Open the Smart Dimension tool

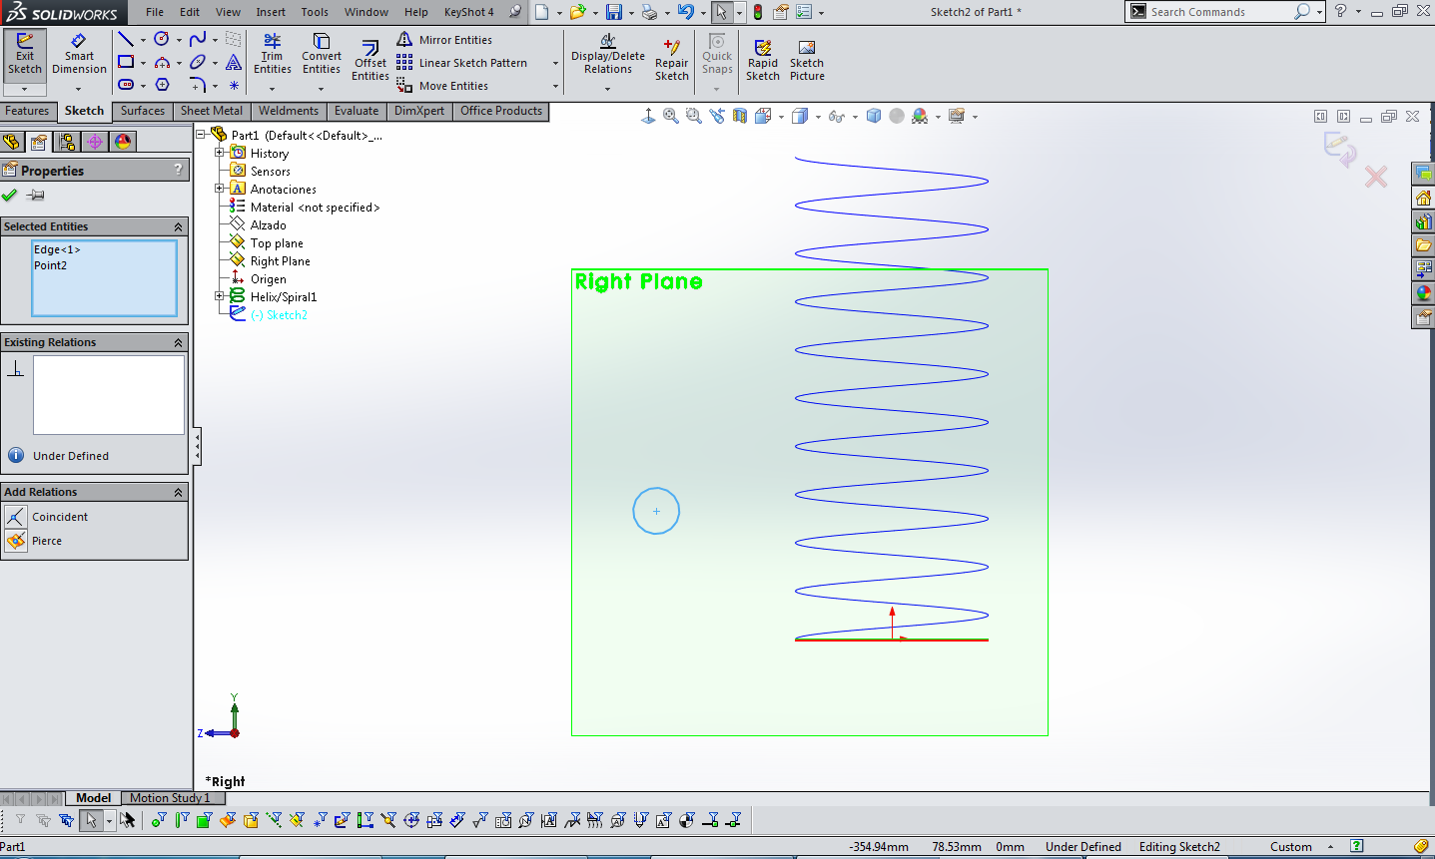(78, 55)
